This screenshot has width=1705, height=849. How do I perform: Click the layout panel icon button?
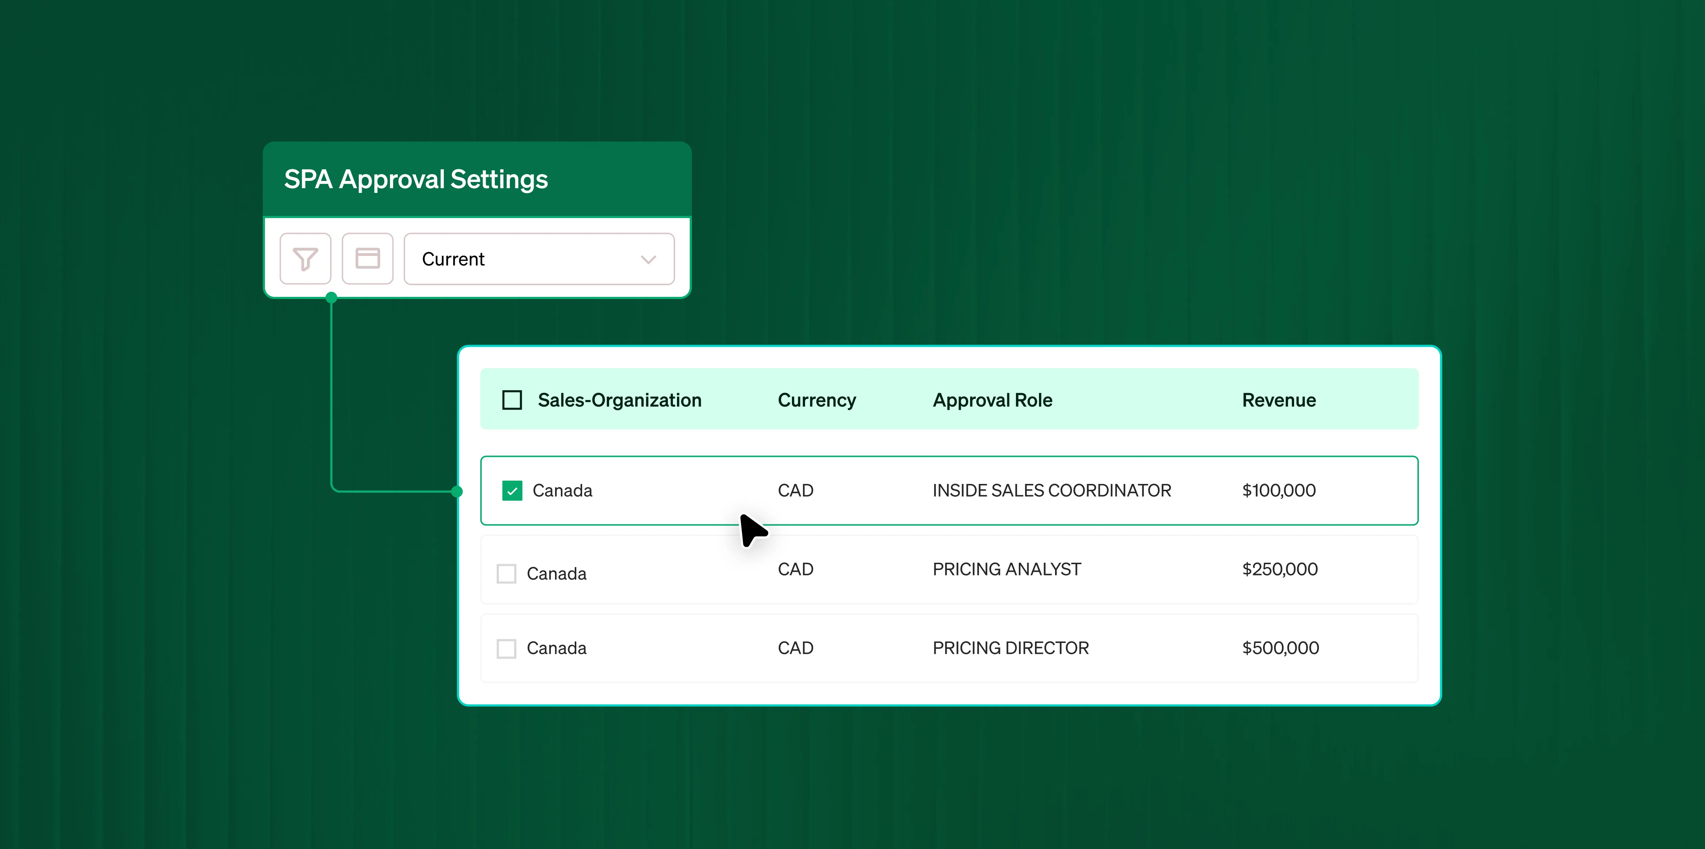click(x=367, y=259)
